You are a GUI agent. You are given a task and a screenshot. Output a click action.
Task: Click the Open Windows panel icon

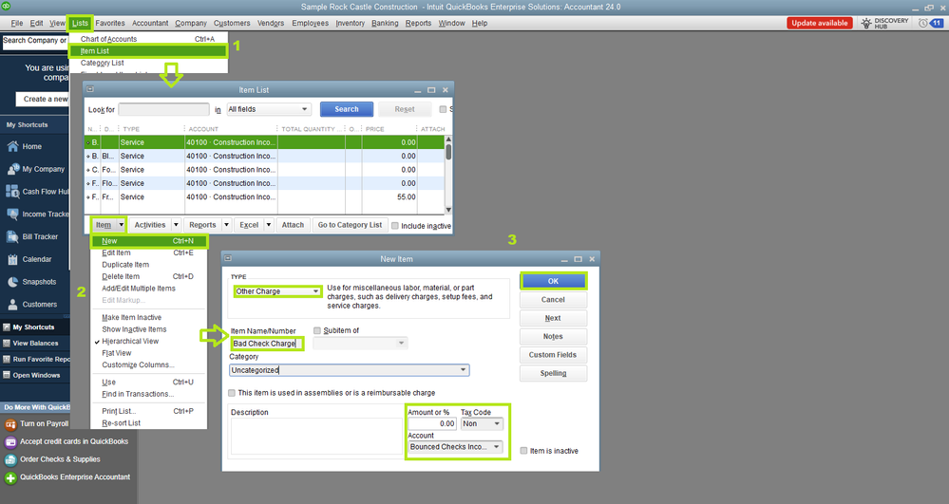[x=7, y=375]
